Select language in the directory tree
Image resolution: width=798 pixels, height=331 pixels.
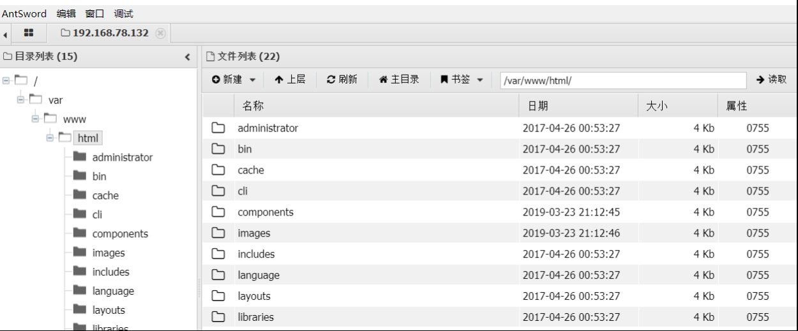tap(113, 291)
